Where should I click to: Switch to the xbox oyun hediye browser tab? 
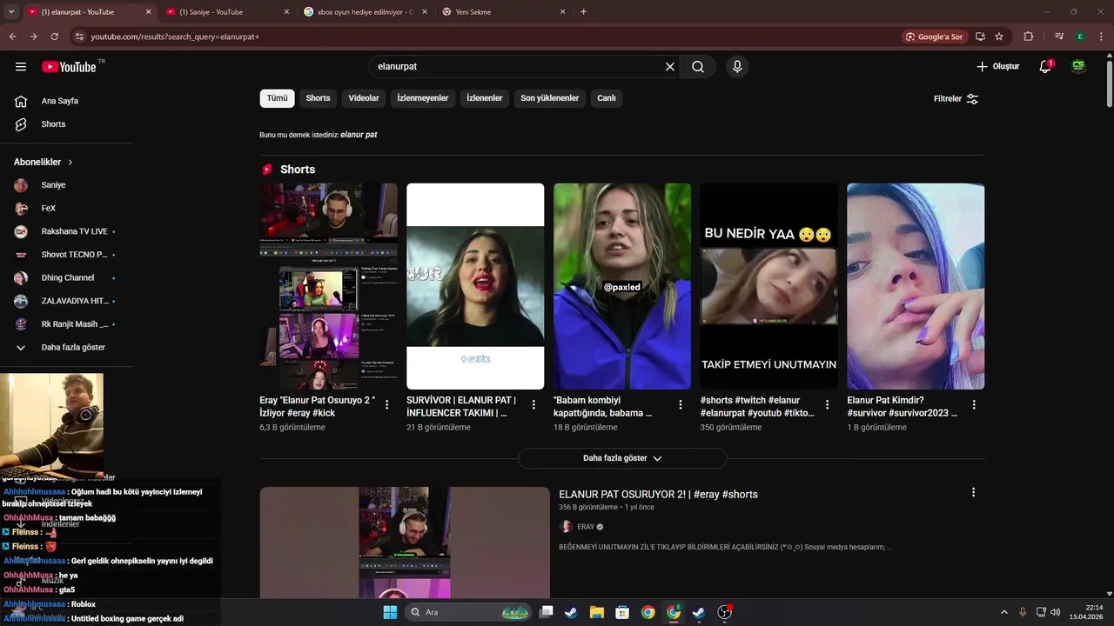pos(364,12)
